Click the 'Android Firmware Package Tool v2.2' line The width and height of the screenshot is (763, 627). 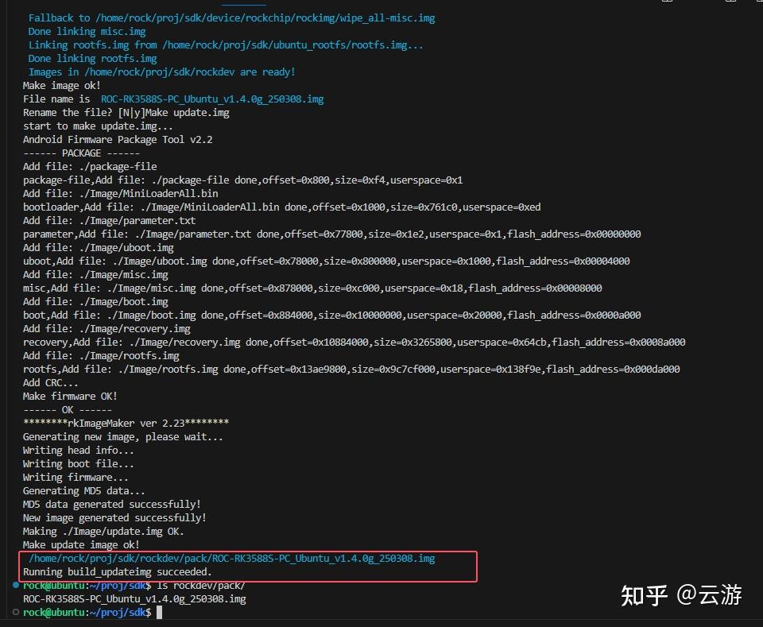118,140
